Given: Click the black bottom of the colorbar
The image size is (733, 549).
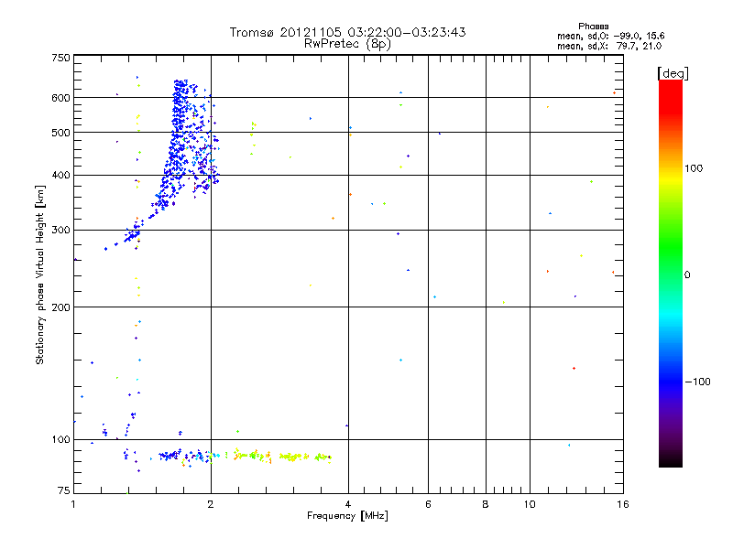Looking at the screenshot, I should tap(671, 460).
